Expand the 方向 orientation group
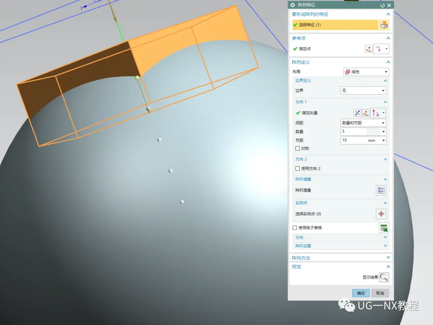 386,237
